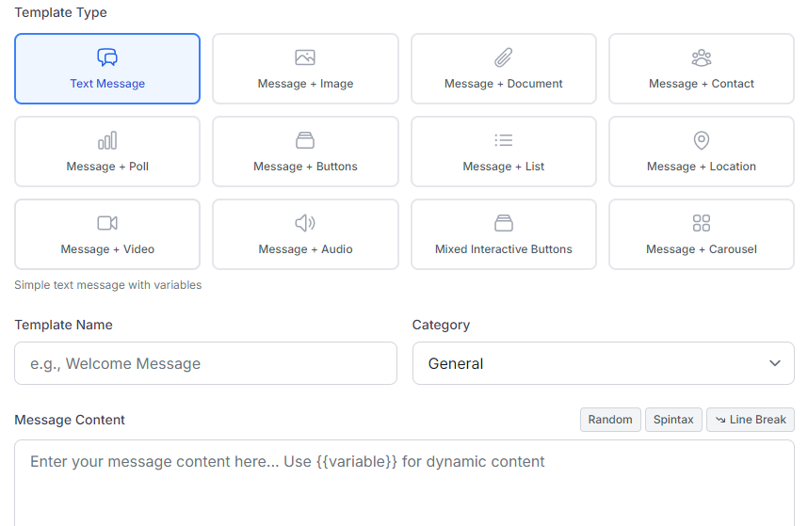Click the grid icon for Message + Carousel
The width and height of the screenshot is (808, 526).
point(702,223)
